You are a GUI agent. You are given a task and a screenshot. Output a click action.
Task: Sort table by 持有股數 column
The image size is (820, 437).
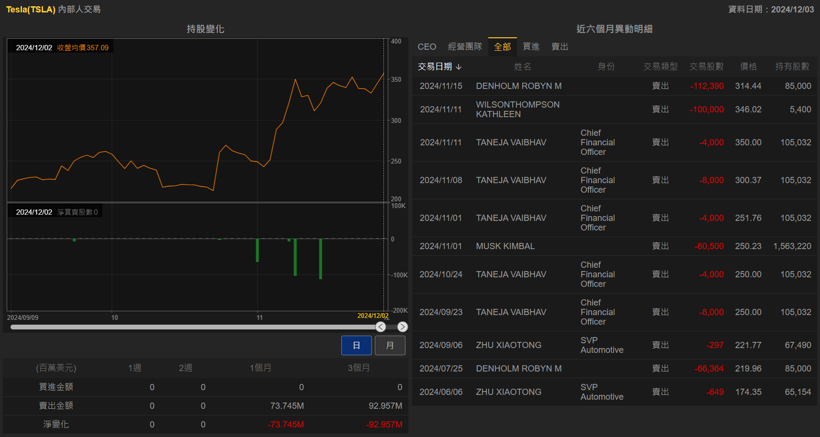792,67
